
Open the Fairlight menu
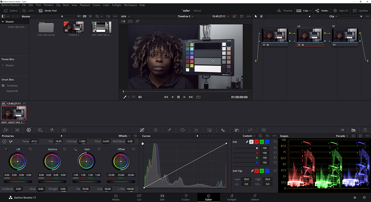coord(117,5)
